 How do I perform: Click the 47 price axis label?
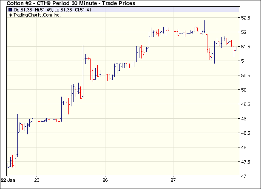pos(244,176)
